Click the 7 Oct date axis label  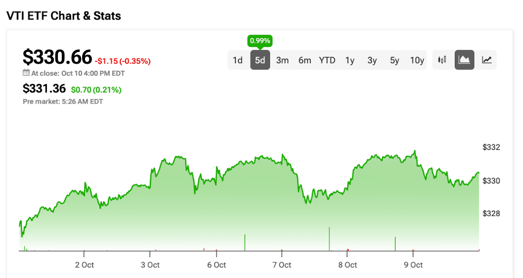coord(282,265)
